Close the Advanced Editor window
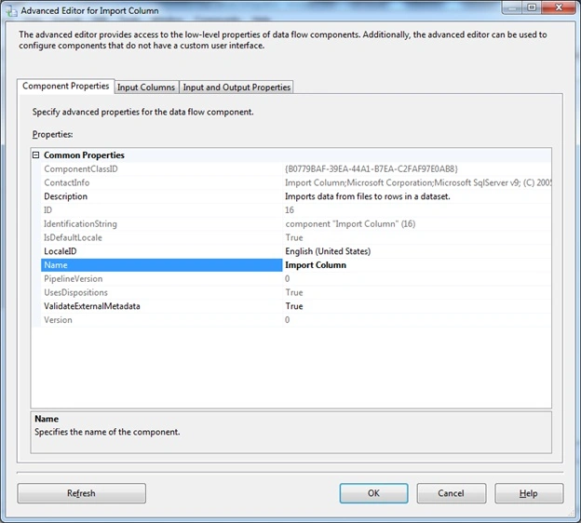Screen dimensions: 581x523 point(559,7)
